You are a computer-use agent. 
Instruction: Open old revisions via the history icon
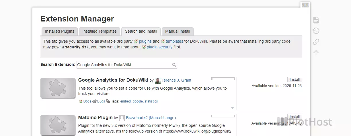click(x=316, y=31)
